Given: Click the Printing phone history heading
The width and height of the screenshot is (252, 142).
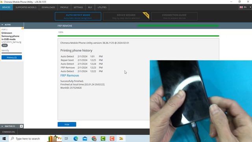Looking at the screenshot, I should [76, 50].
